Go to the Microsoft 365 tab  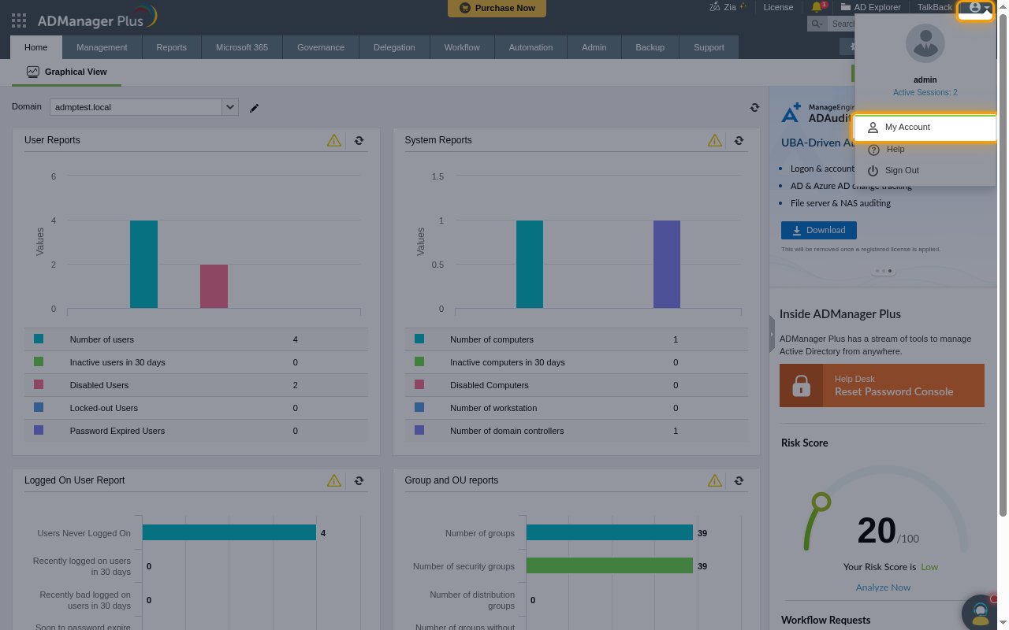[242, 47]
